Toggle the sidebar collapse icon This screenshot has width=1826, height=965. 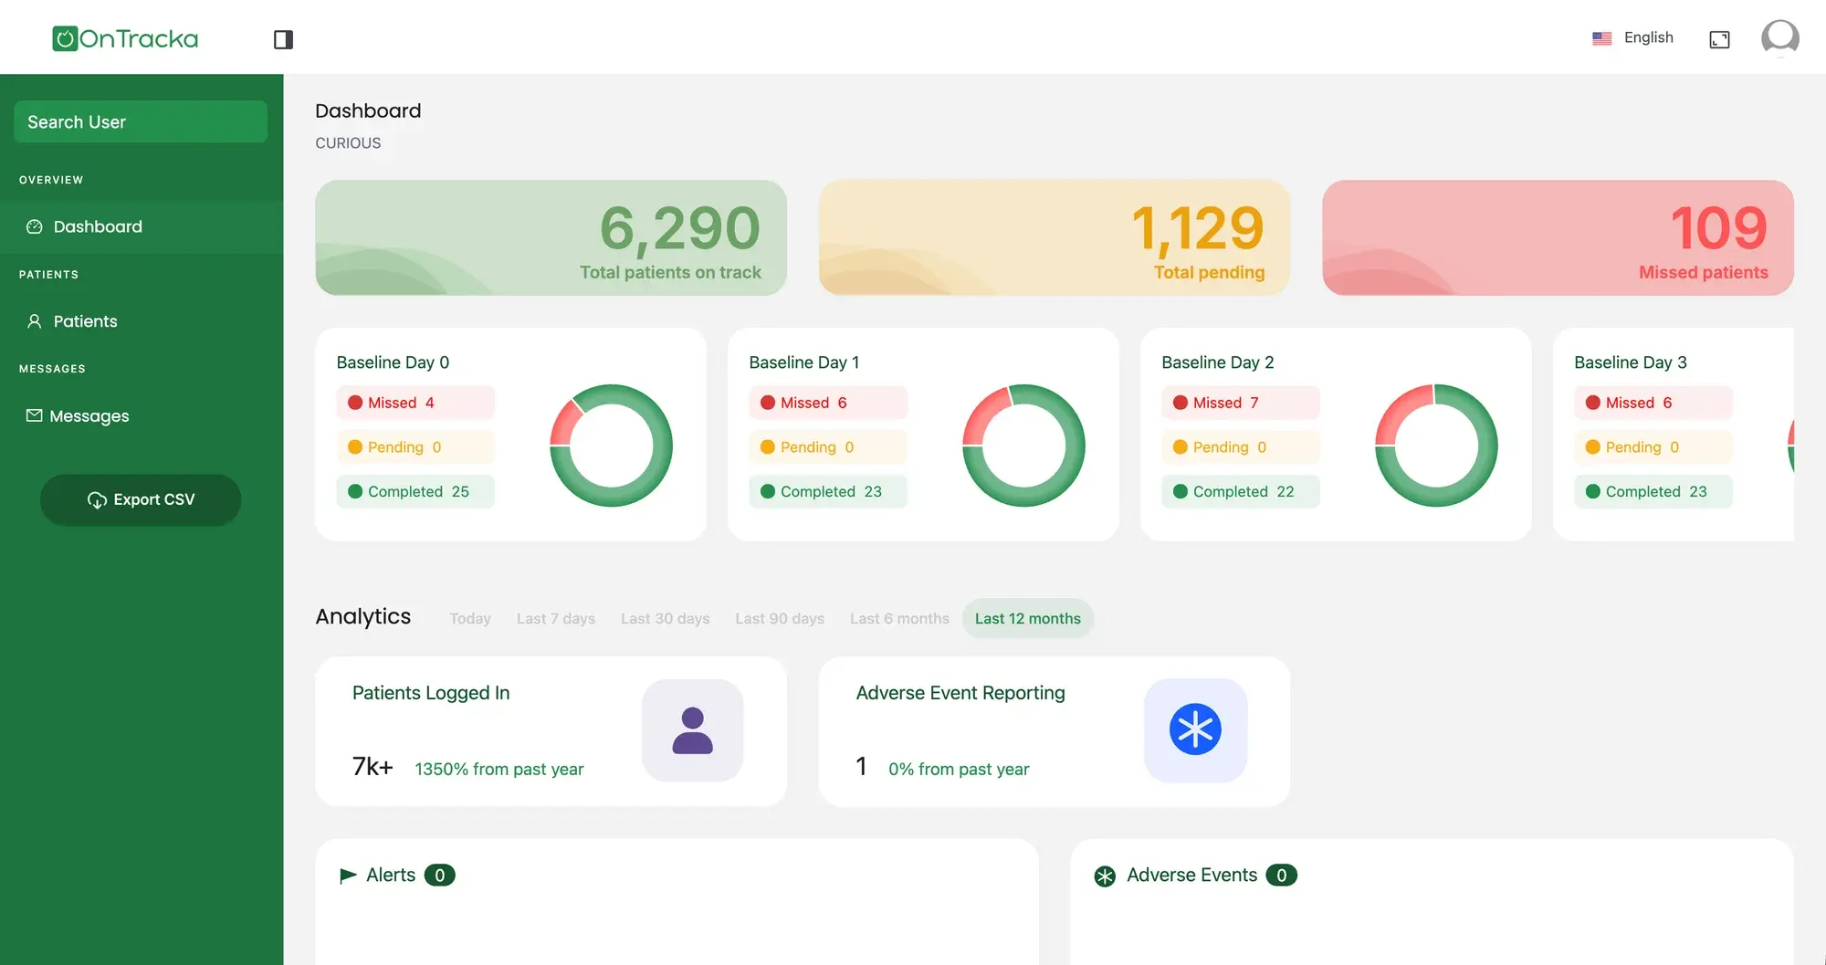click(x=283, y=39)
